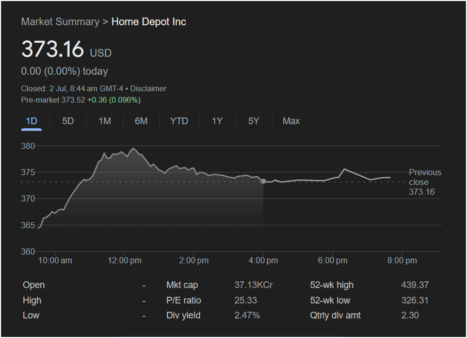This screenshot has height=338, width=467.
Task: Click the 360 price axis label
Action: coord(28,252)
